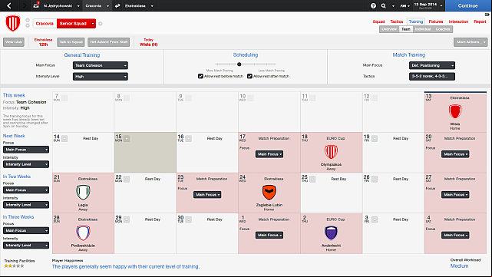Click the Cracovia club crest badge
Viewport: 492px width, 277px height.
[x=13, y=23]
